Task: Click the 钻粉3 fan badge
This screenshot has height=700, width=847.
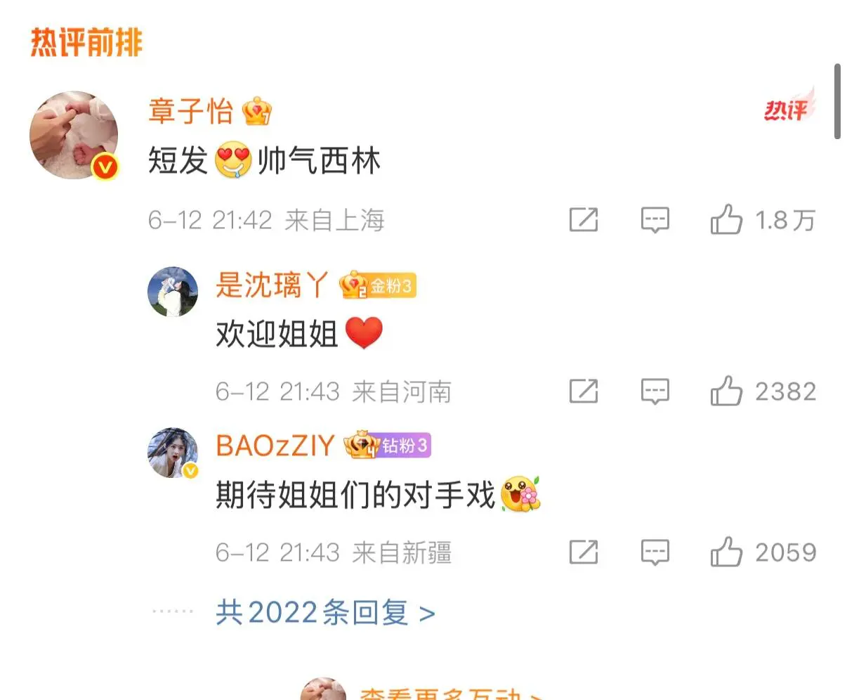Action: click(387, 446)
